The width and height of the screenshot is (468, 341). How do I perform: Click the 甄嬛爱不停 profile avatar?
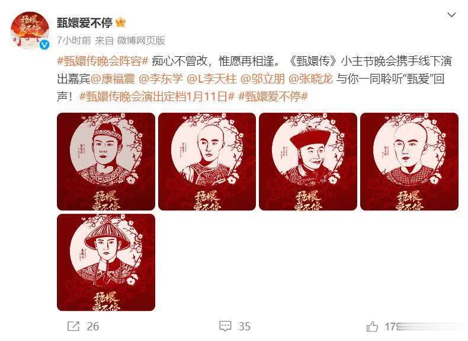(30, 30)
